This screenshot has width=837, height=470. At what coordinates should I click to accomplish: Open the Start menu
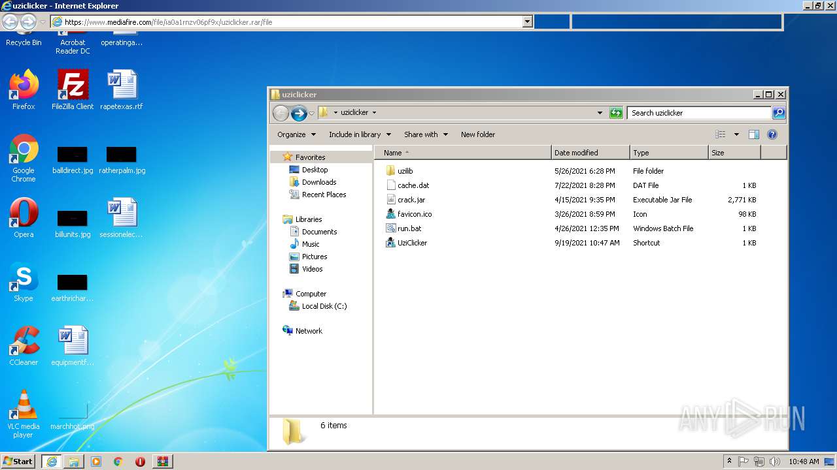tap(18, 462)
